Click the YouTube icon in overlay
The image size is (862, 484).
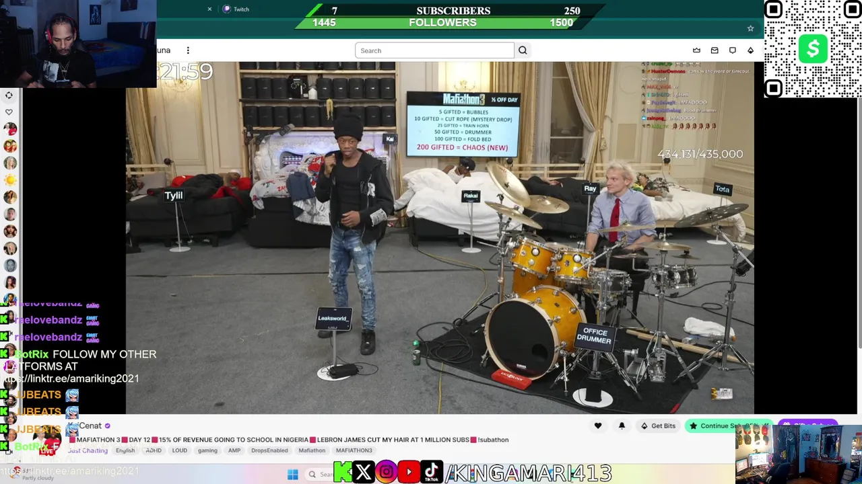pyautogui.click(x=409, y=473)
